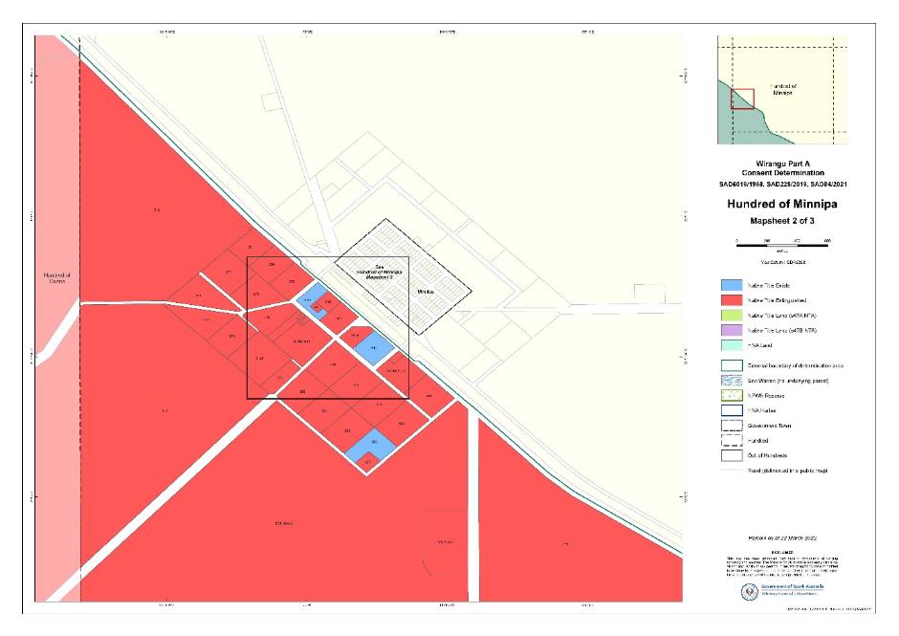899x636 pixels.
Task: Click the 'Road' legend label at list bottom
Action: click(x=787, y=471)
